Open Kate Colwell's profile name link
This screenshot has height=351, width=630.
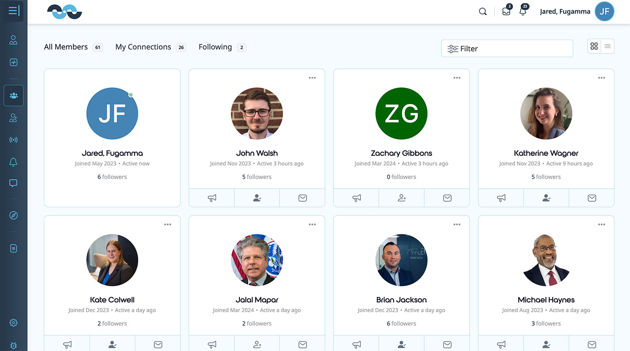[112, 300]
